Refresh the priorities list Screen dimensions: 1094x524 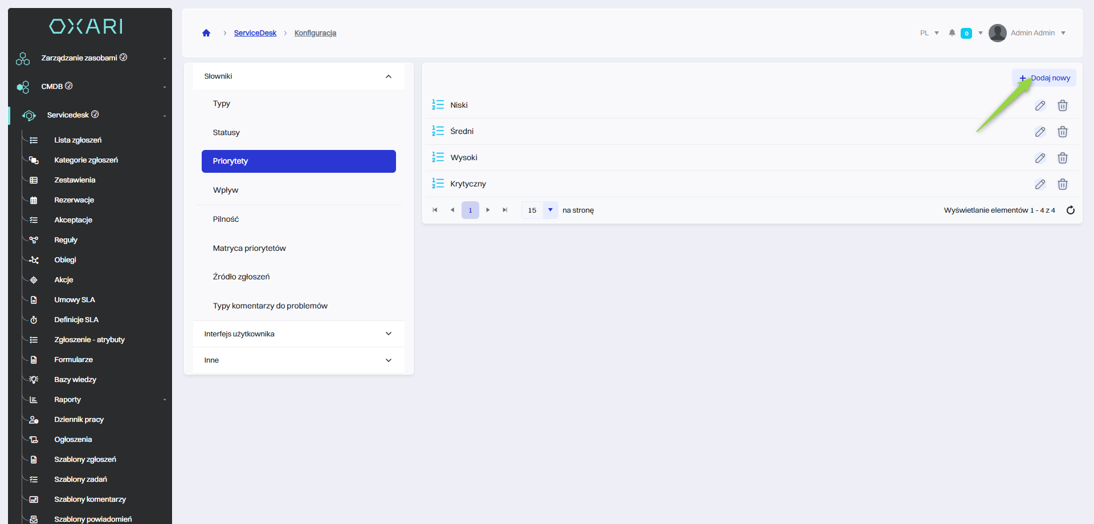pyautogui.click(x=1070, y=210)
